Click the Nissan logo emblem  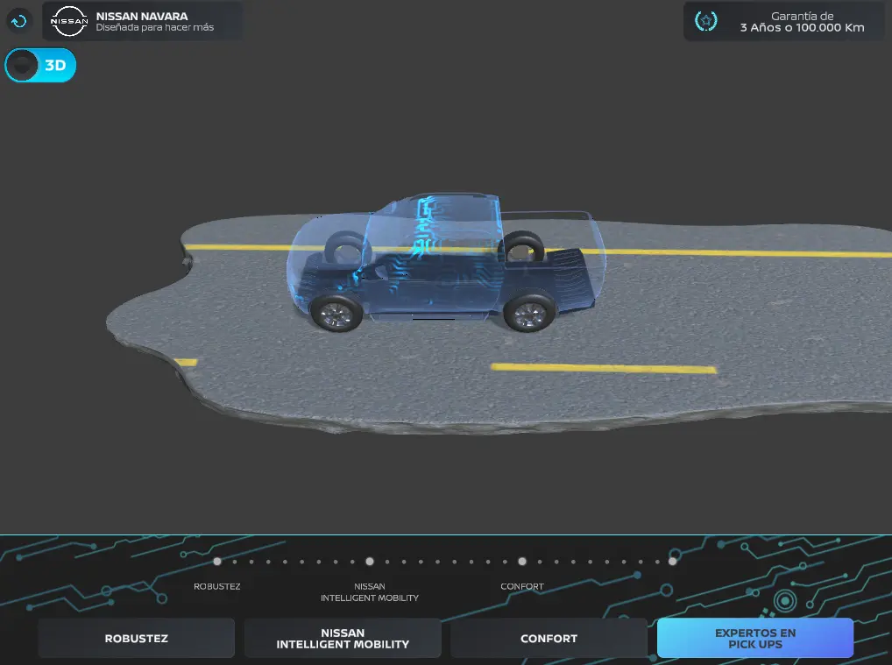click(x=69, y=22)
